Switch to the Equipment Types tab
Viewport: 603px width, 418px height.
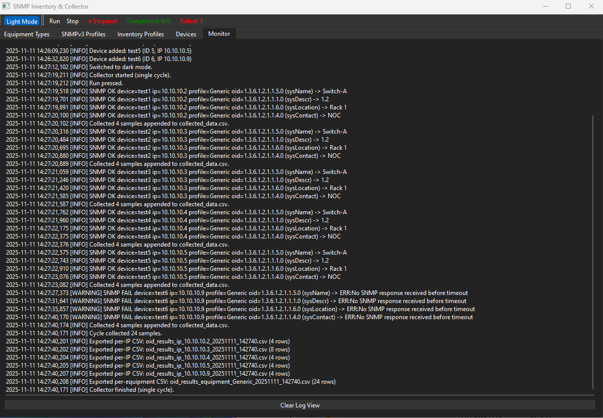click(x=27, y=34)
